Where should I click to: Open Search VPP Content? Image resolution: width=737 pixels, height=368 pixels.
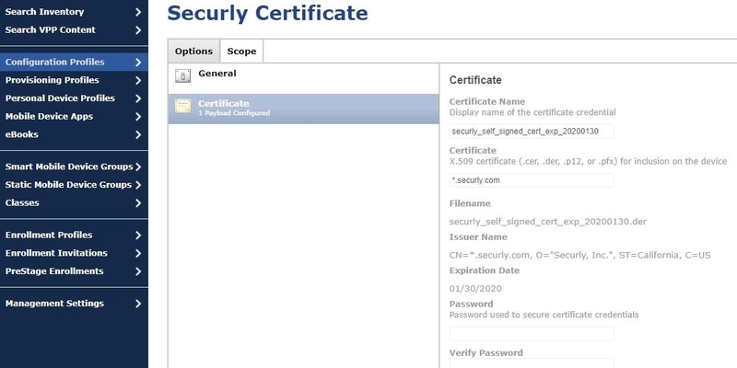tap(74, 30)
